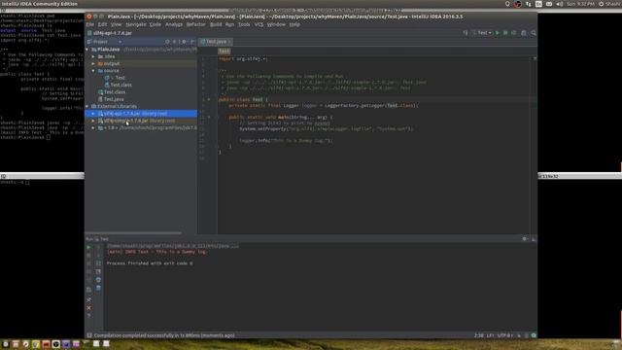
Task: Expand the 1.8 JDK library node
Action: [93, 127]
